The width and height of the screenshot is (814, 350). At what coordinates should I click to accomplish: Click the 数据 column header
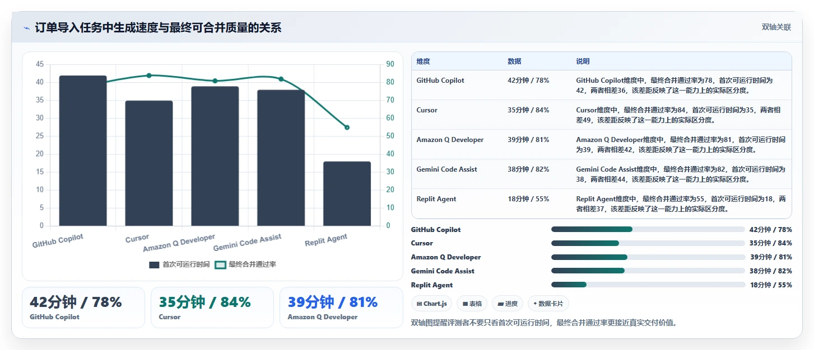coord(514,62)
